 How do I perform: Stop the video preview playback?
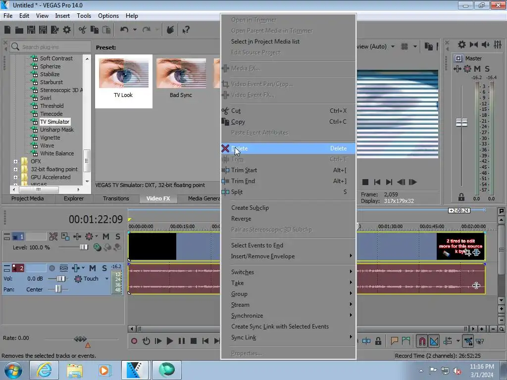coord(365,182)
